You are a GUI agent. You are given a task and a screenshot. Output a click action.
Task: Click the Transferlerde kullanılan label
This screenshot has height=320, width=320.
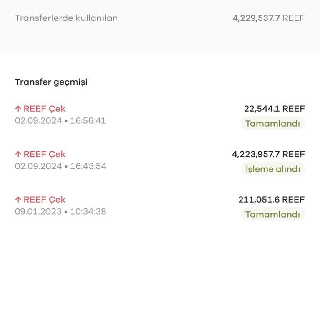point(66,18)
